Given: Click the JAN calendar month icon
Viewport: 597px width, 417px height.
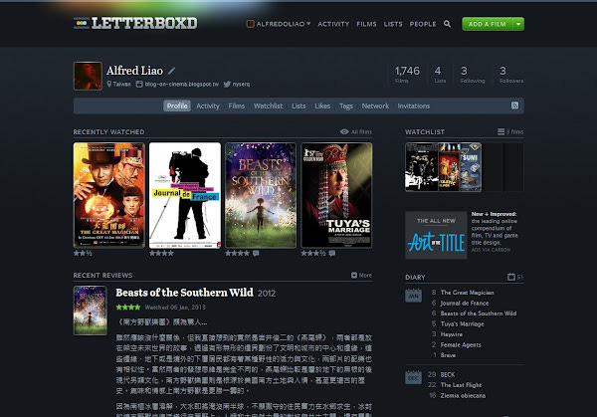Looking at the screenshot, I should point(414,296).
